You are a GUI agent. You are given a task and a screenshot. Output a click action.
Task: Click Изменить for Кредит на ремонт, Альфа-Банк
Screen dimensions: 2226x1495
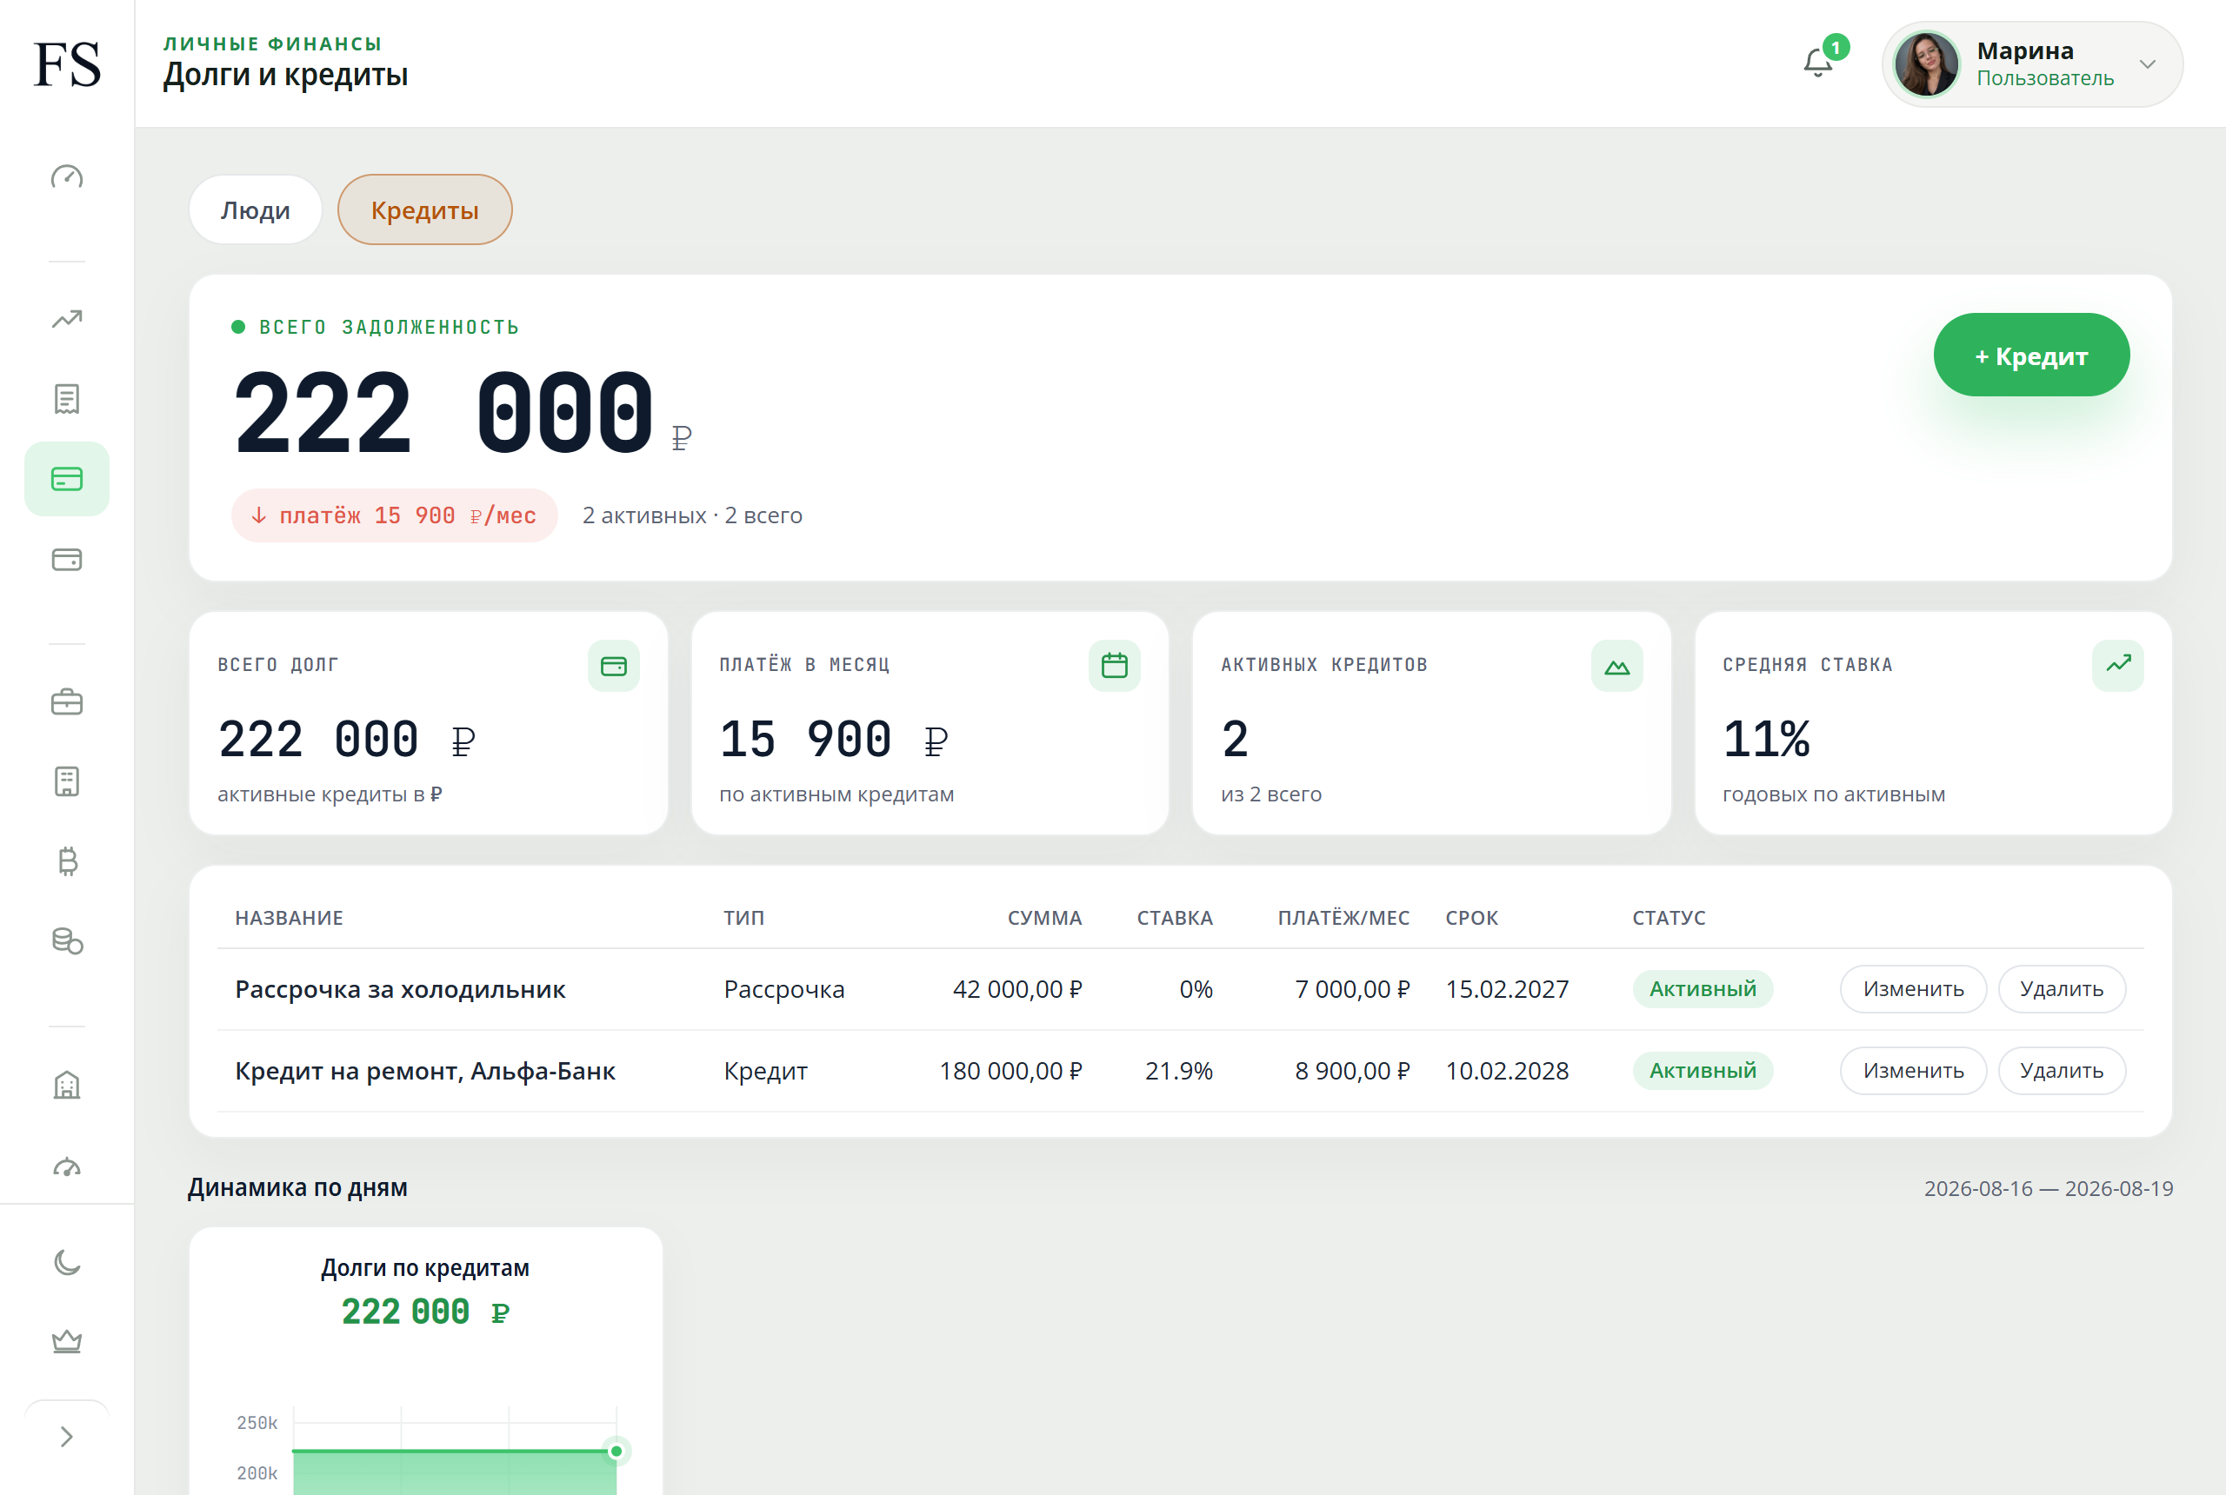coord(1913,1072)
